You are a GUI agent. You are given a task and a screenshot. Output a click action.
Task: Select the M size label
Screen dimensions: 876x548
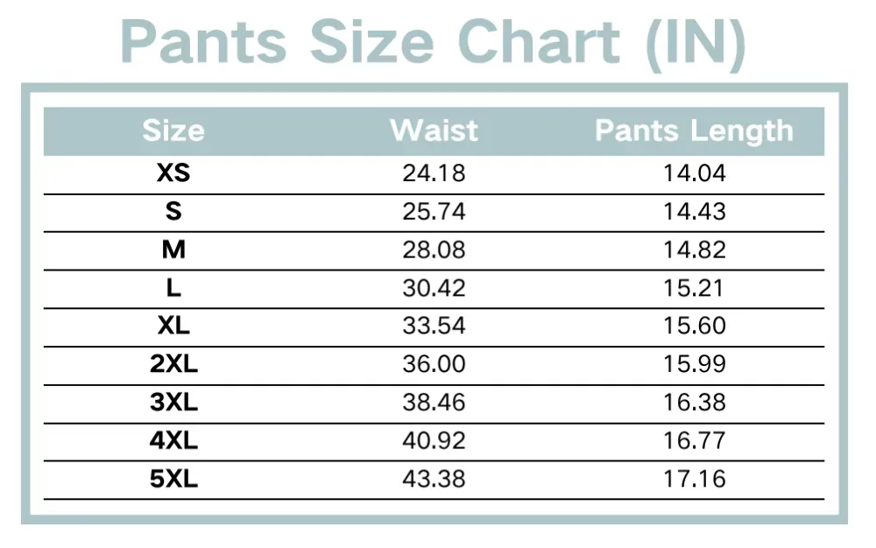click(173, 249)
